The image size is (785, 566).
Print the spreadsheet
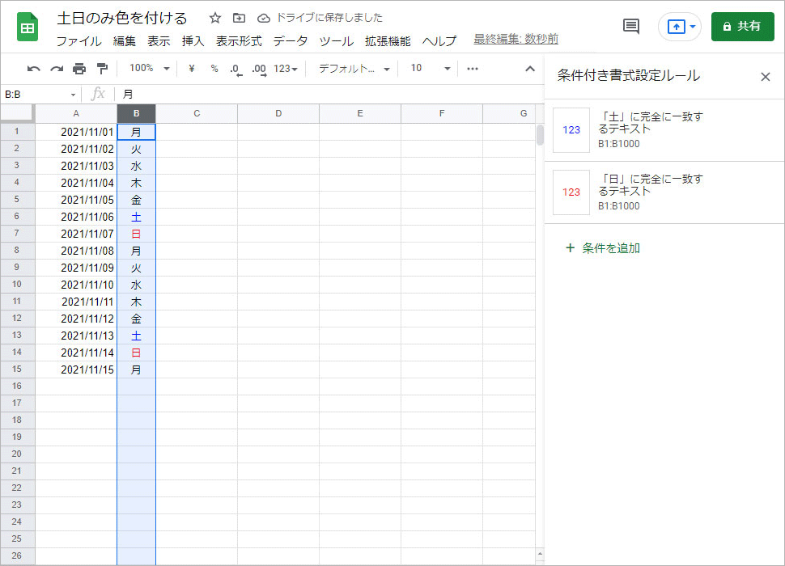(79, 69)
